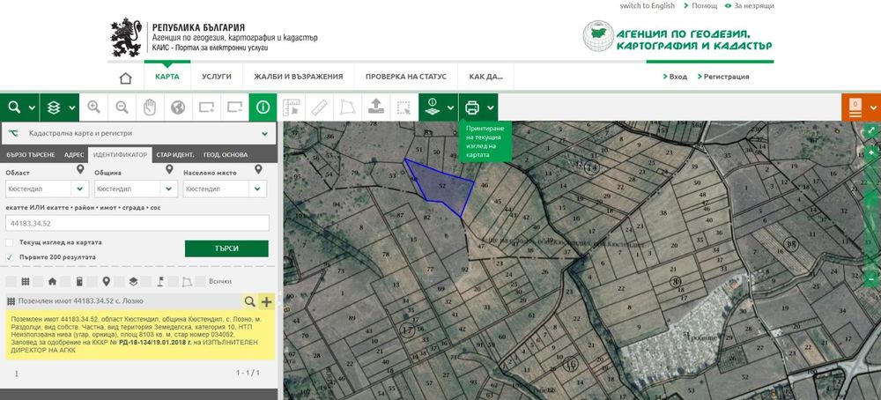The width and height of the screenshot is (881, 400).
Task: Open the УСЛУГИ menu
Action: click(x=217, y=77)
